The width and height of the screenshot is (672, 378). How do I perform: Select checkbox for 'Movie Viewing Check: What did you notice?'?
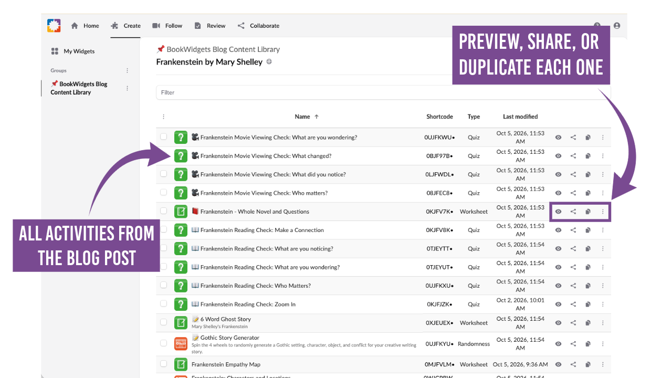coord(164,174)
